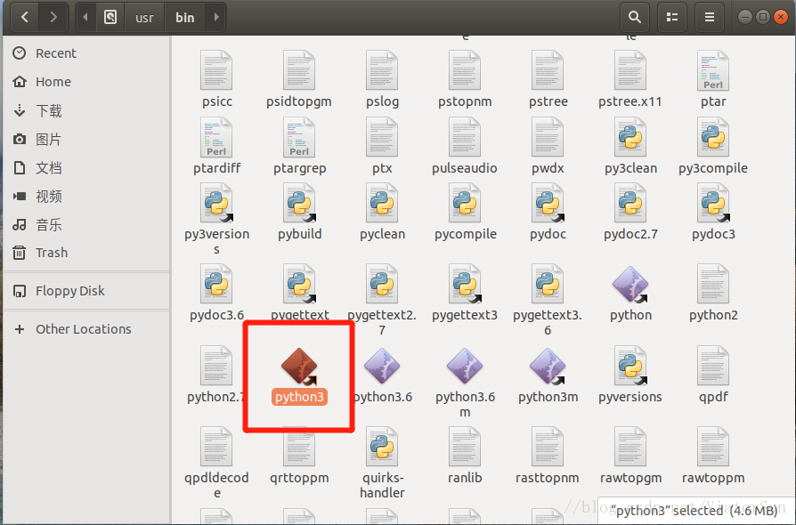This screenshot has height=525, width=796.
Task: Select the pydoc3 link icon
Action: point(713,204)
